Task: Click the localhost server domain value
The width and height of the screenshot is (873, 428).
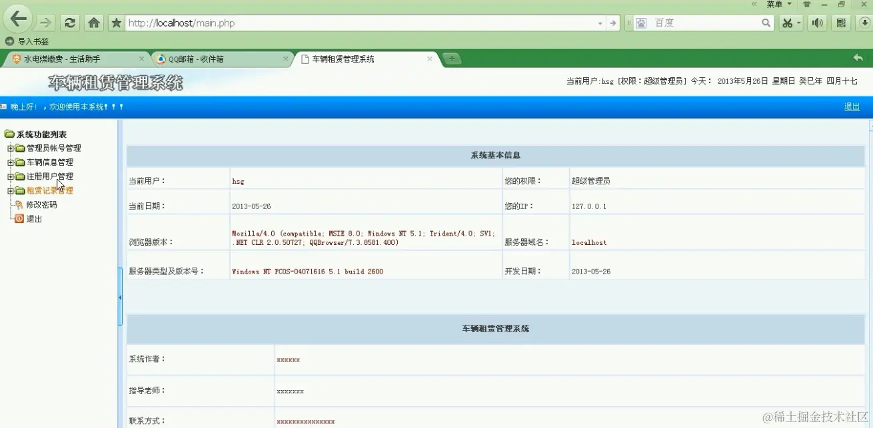Action: (589, 242)
